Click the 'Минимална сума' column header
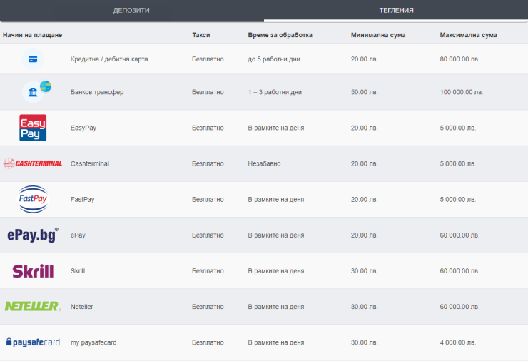Screen dimensions: 528x361 click(378, 35)
